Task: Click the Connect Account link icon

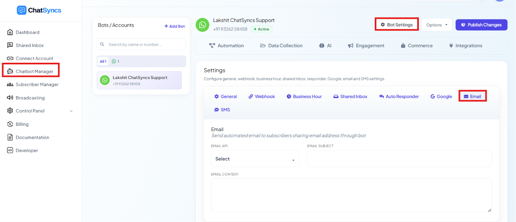Action: pyautogui.click(x=10, y=58)
